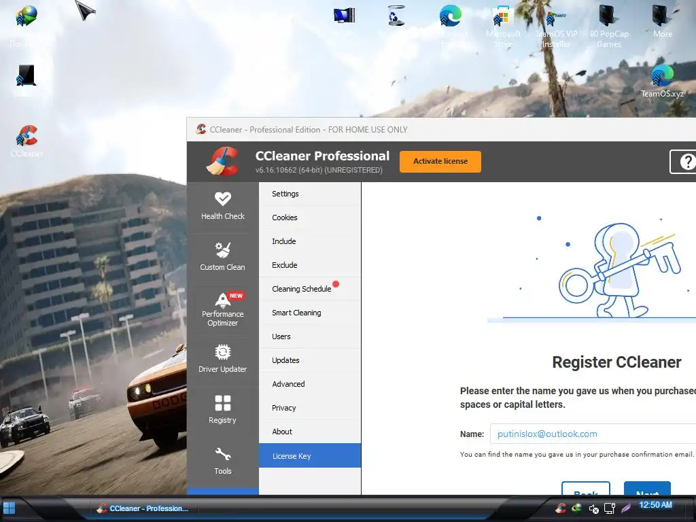Click the Activate license button

click(440, 162)
